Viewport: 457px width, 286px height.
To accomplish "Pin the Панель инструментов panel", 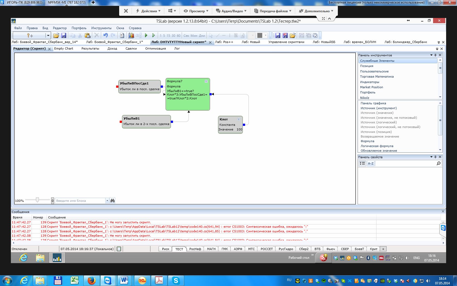I will coord(435,55).
